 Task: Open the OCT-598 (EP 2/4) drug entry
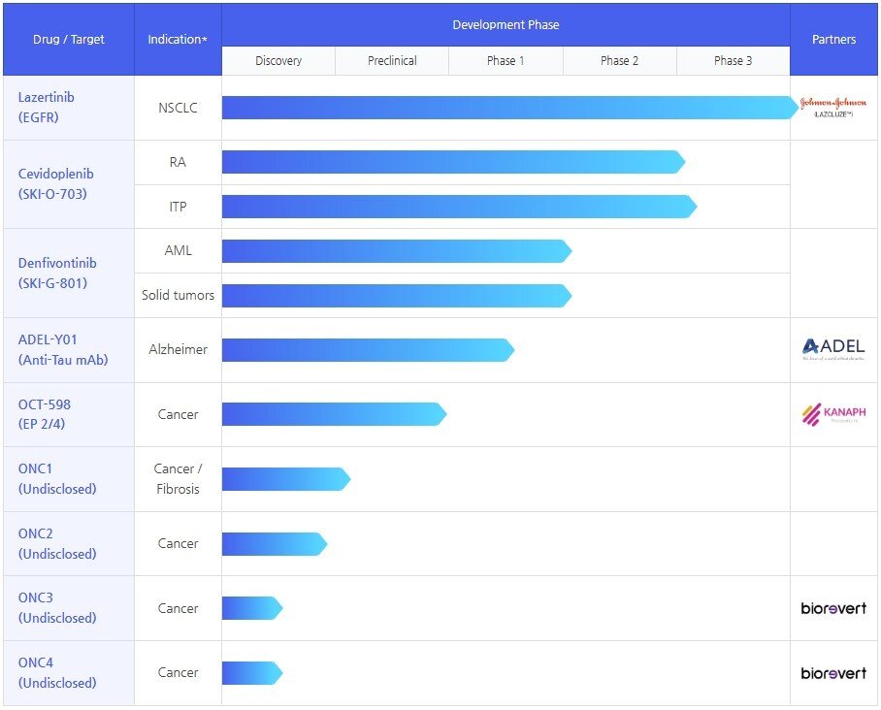[45, 414]
